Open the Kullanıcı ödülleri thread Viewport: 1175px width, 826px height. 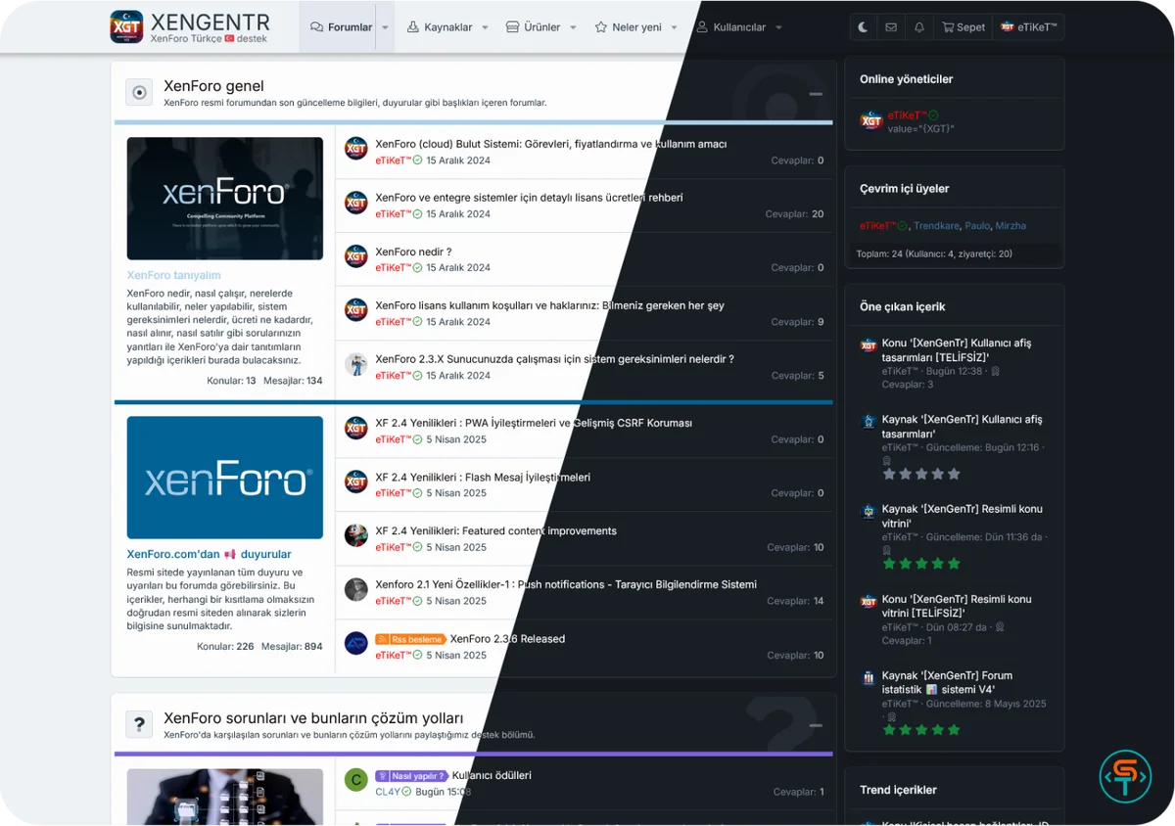492,775
